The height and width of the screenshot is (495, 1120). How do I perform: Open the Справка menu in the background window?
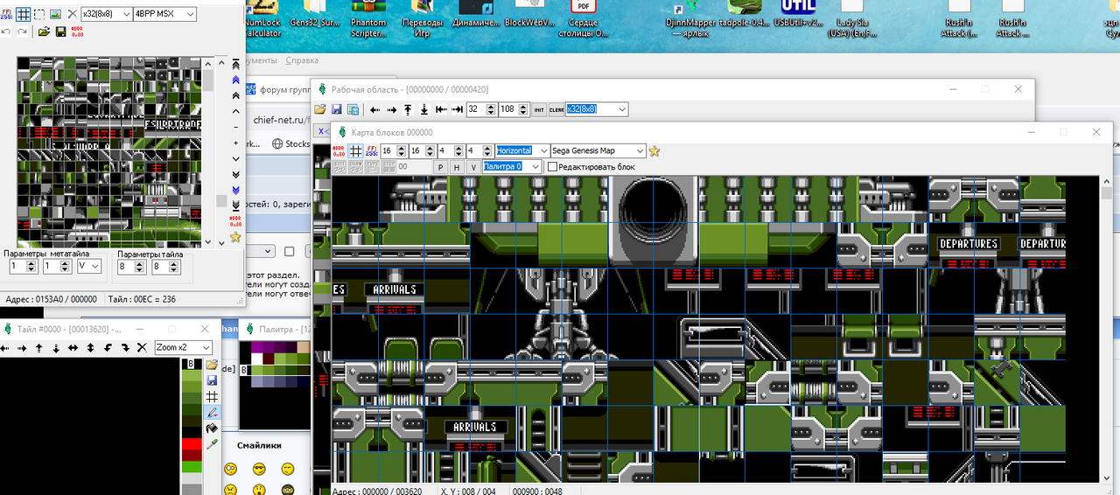coord(302,60)
